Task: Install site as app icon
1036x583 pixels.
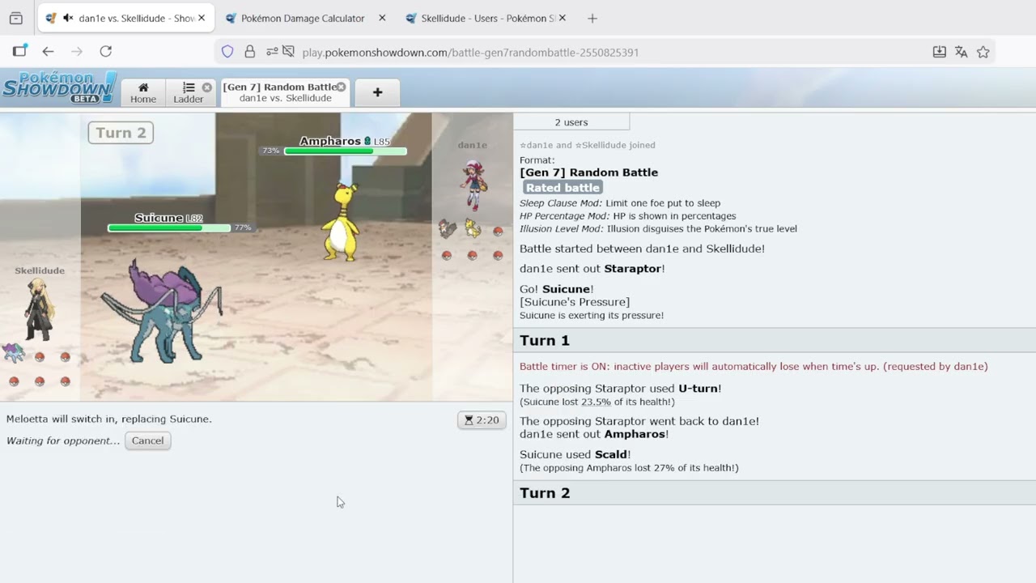Action: click(939, 52)
